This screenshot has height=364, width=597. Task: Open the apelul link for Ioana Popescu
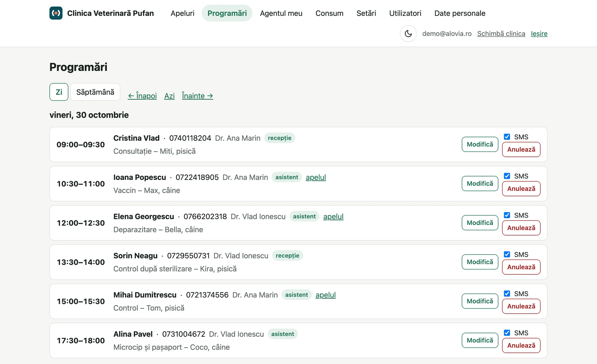click(x=316, y=177)
